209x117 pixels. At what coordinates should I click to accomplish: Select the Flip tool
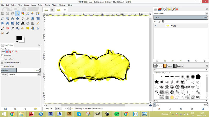(13, 23)
